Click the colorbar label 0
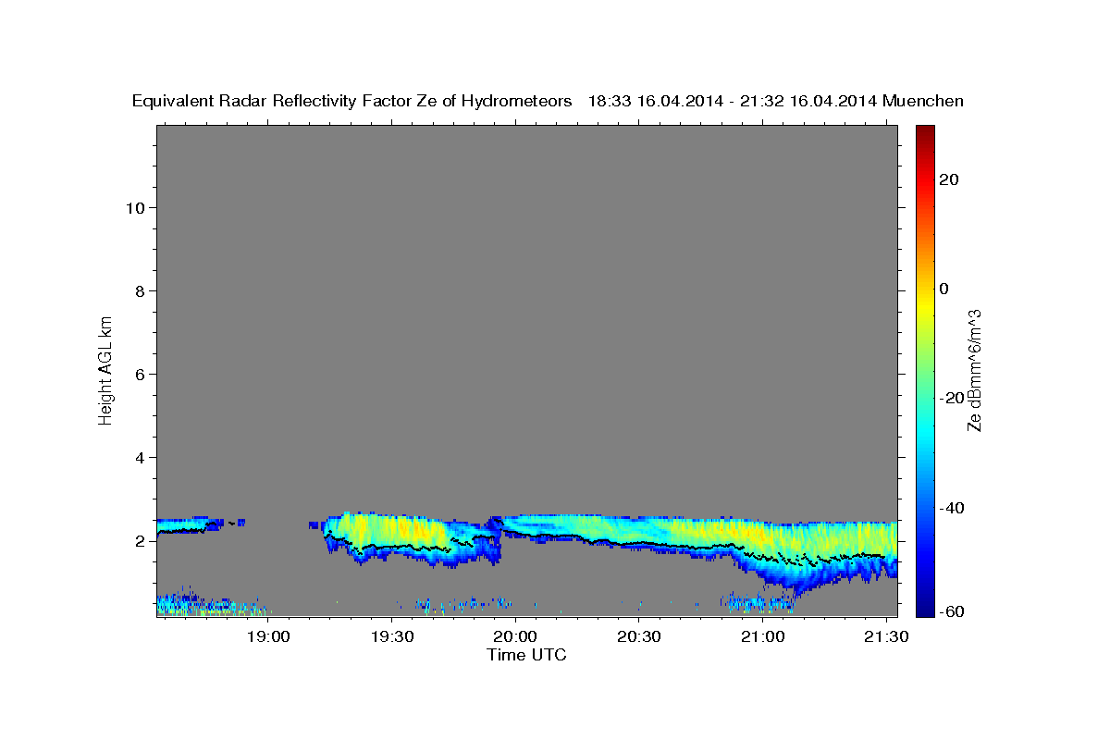Viewport: 1110px width, 740px height. coord(944,289)
